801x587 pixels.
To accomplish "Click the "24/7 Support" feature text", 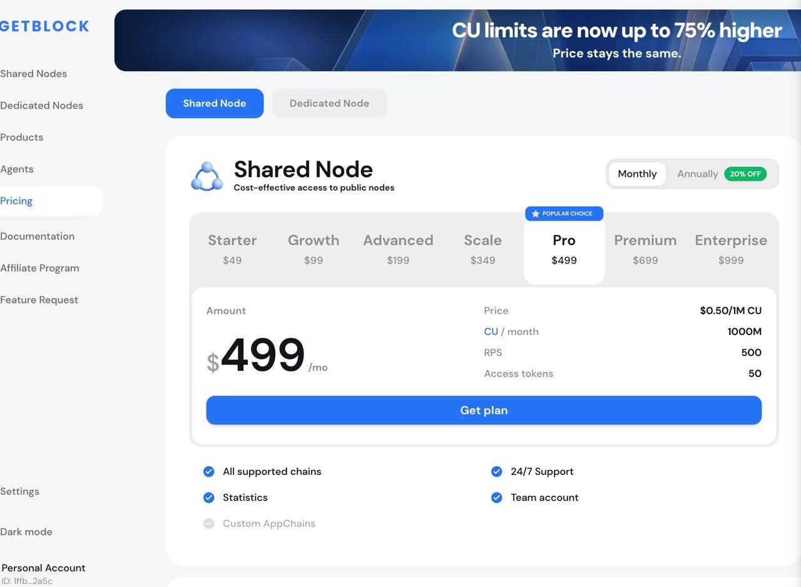I will click(542, 471).
